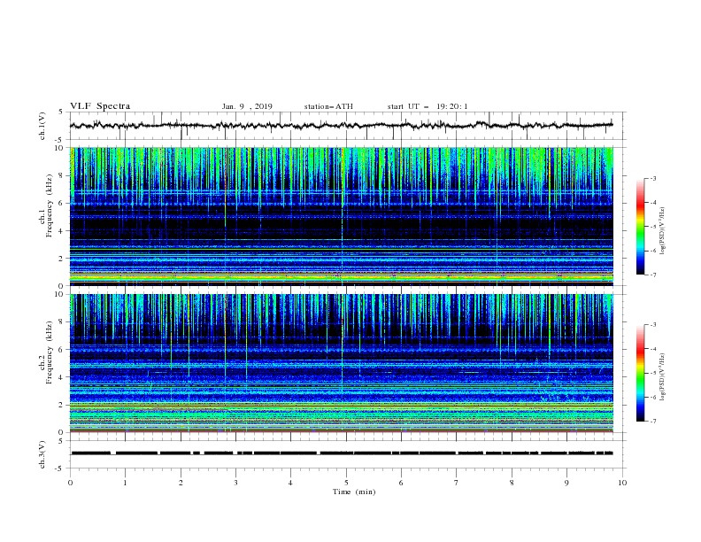Image resolution: width=701 pixels, height=542 pixels.
Task: Click the ch.1 log(PSD) colorbar label
Action: coord(663,231)
